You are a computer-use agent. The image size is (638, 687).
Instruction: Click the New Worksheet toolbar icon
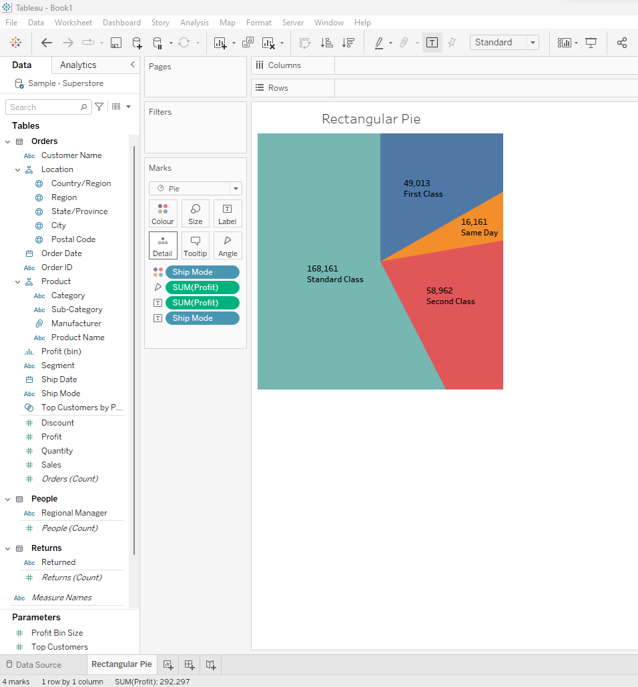coord(220,43)
